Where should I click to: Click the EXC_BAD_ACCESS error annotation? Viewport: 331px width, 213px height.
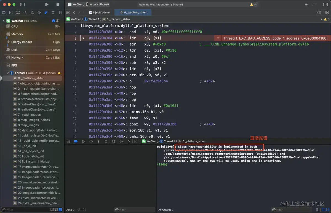tap(273, 38)
